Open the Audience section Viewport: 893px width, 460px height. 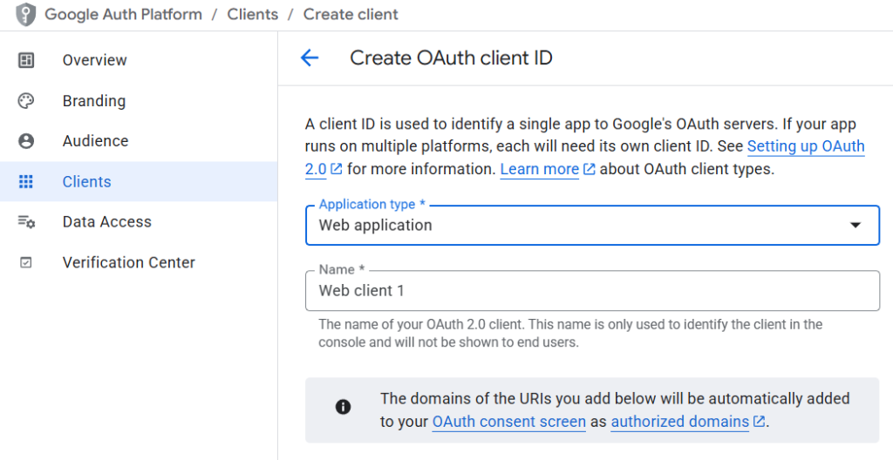coord(139,140)
